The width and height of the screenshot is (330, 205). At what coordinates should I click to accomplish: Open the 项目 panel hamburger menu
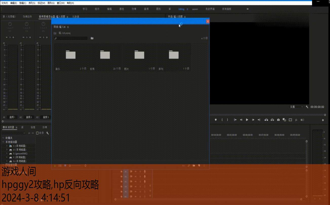(68, 27)
